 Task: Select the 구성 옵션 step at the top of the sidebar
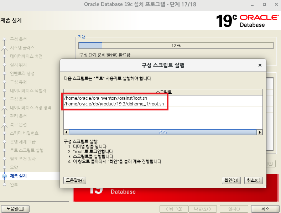[18, 39]
